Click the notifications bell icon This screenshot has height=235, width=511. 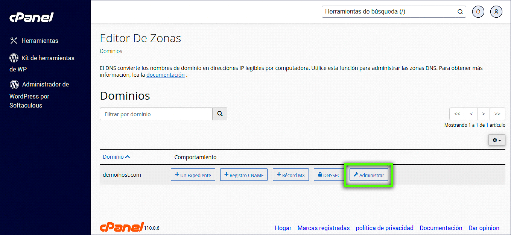pos(478,12)
